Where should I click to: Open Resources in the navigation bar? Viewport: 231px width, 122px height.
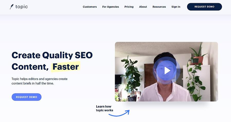tap(159, 7)
